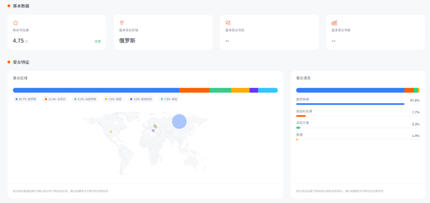Click the 1.4% value
This screenshot has width=430, height=203.
click(x=416, y=136)
